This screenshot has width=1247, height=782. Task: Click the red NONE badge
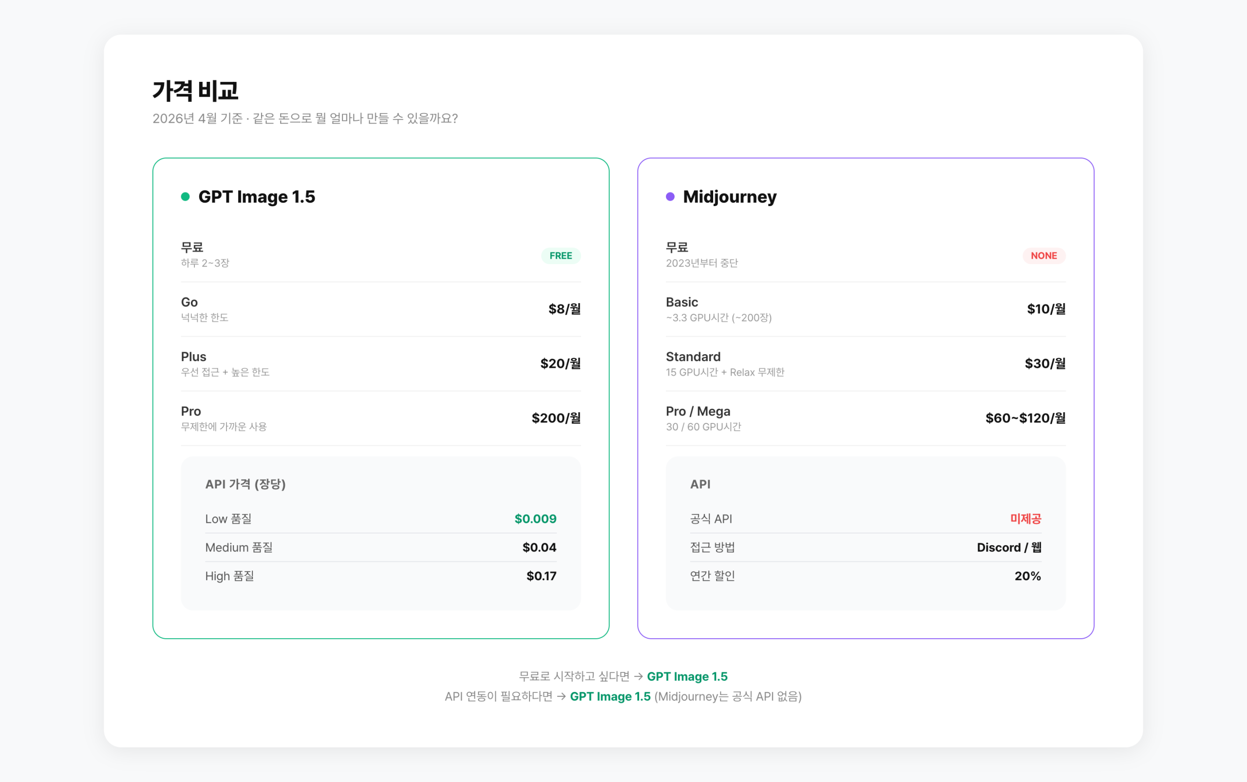1043,255
